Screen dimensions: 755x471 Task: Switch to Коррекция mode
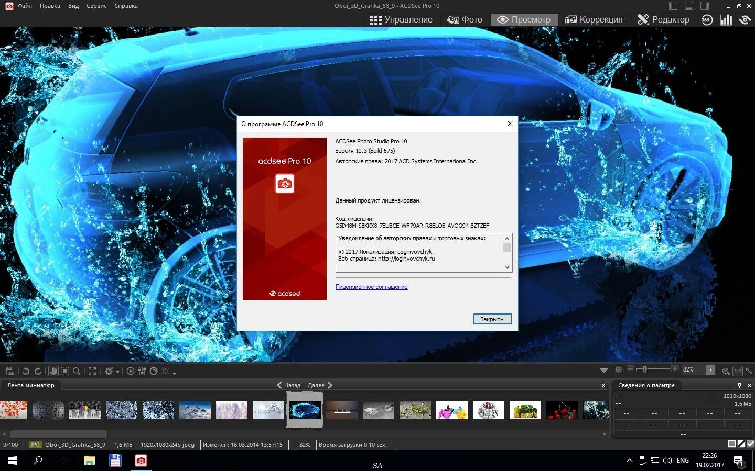coord(594,20)
